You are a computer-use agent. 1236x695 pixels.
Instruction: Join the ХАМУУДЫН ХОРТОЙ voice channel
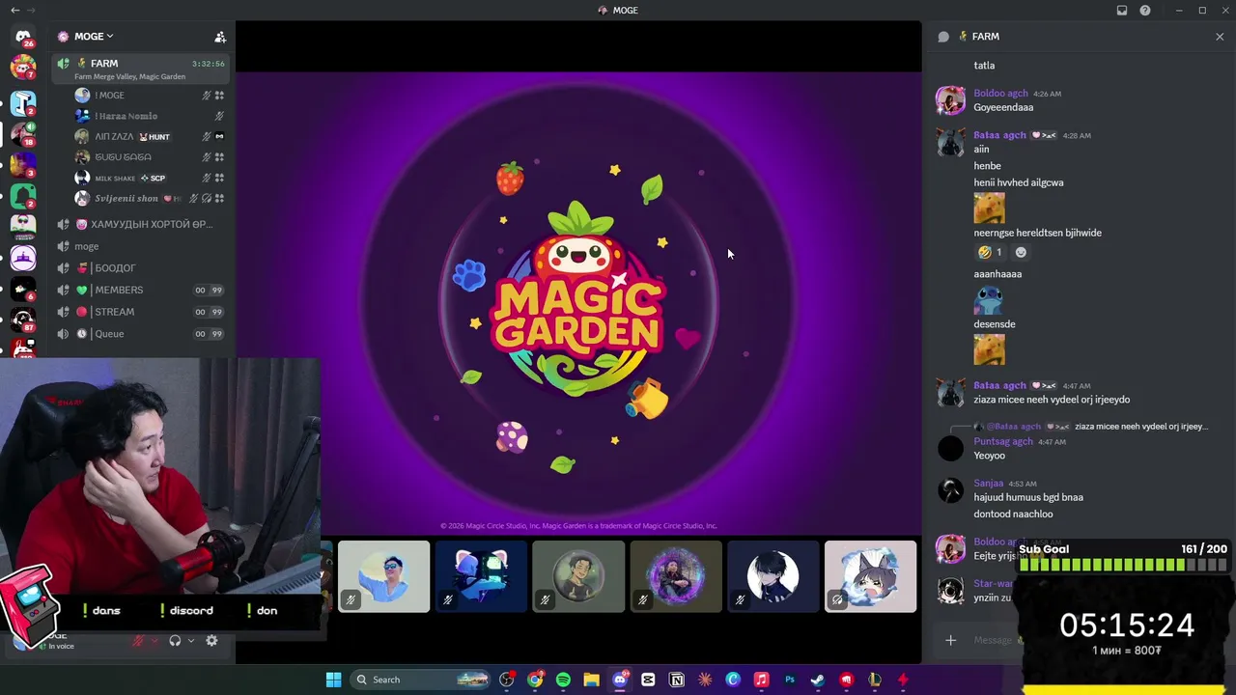click(x=141, y=224)
